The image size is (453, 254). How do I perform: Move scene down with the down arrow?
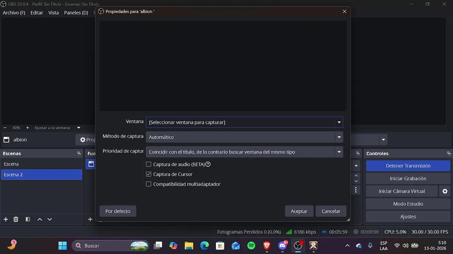(50, 219)
